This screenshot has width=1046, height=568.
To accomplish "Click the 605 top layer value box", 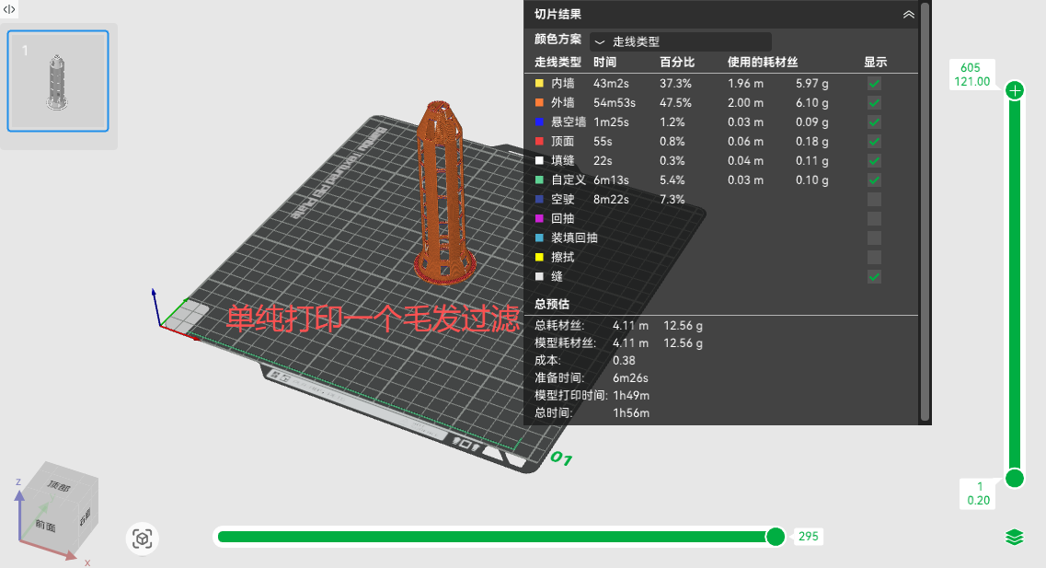I will click(972, 74).
